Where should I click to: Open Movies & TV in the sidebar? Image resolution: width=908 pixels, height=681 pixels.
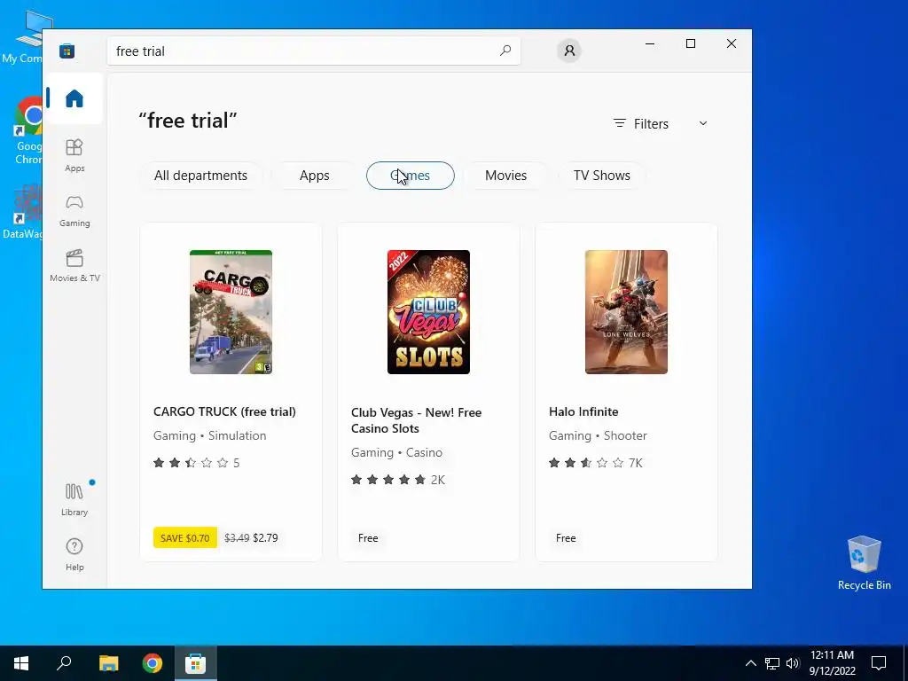(x=74, y=266)
